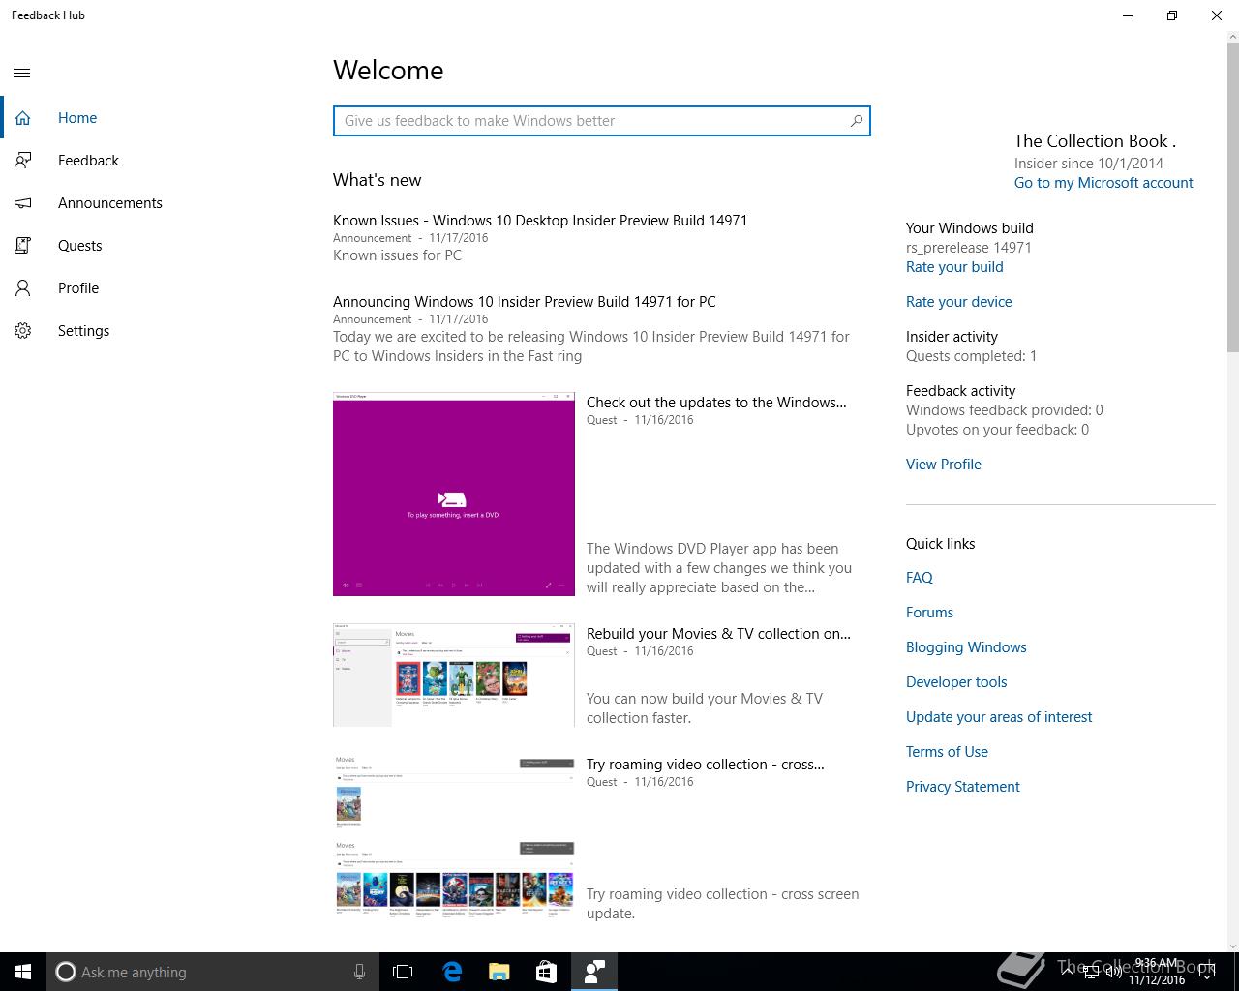Open the Windows DVD Player quest thumbnail

454,494
